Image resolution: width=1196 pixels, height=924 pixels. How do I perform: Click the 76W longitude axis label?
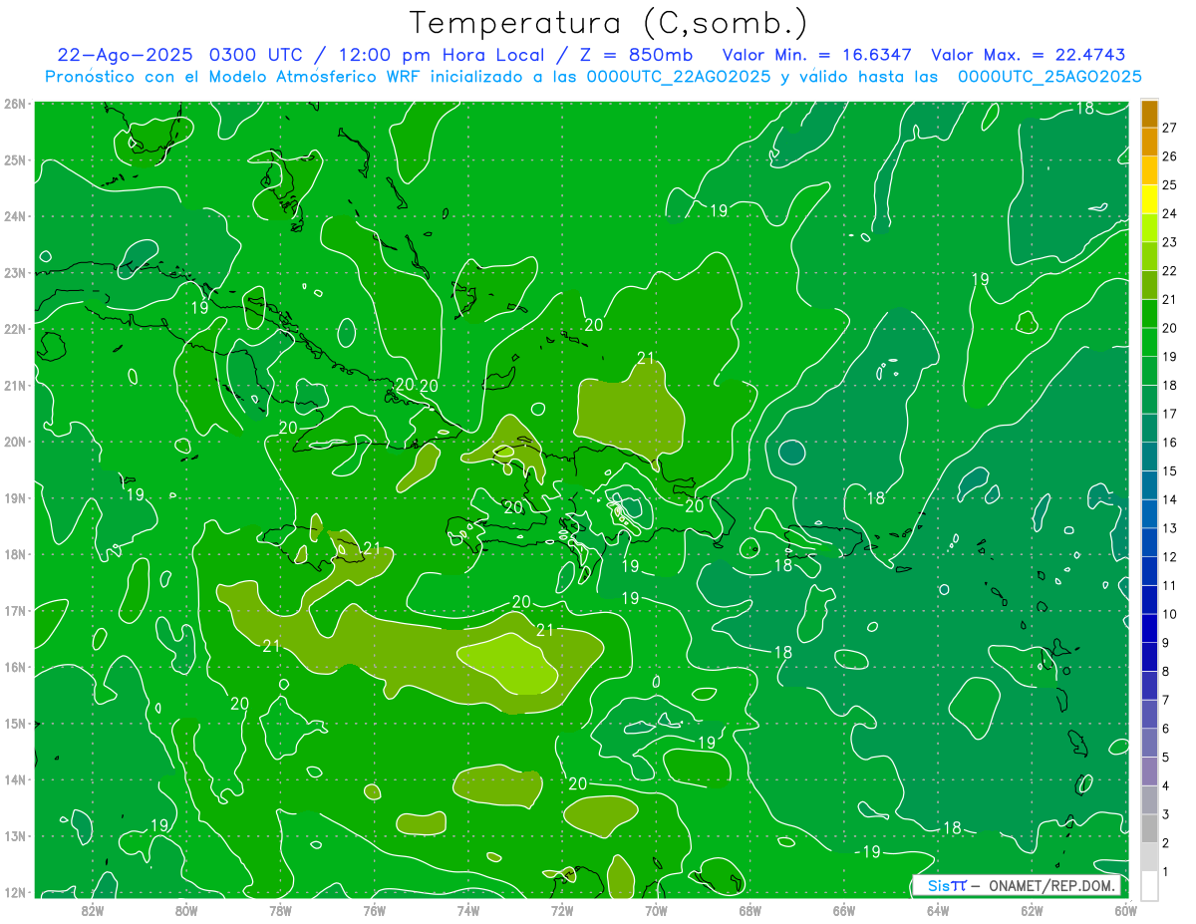coord(374,910)
